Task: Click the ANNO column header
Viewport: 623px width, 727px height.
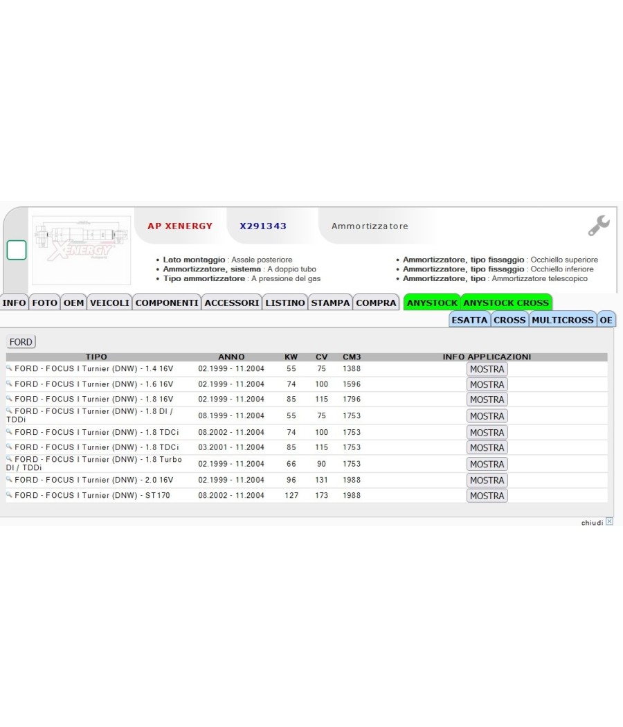Action: coord(231,357)
